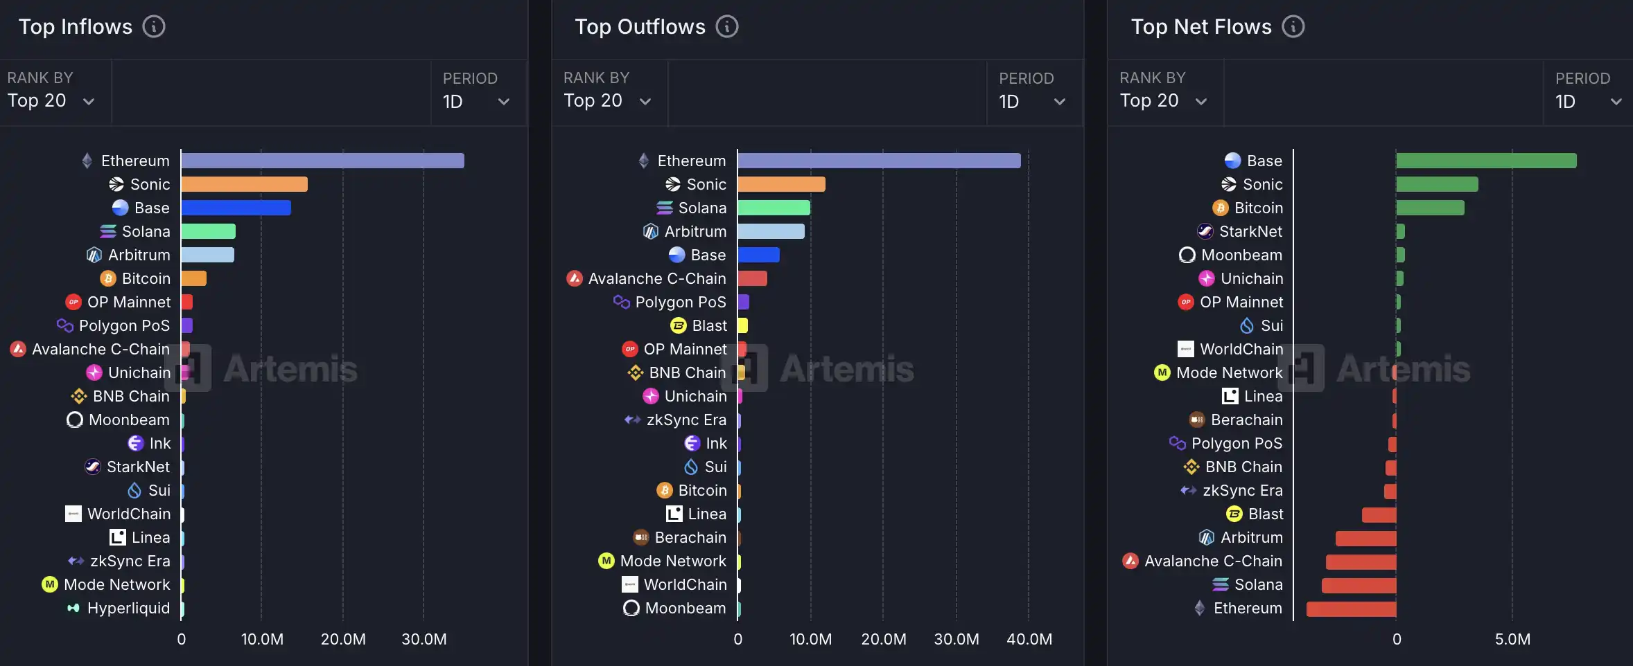Click Sonic icon in Top Inflows chart
This screenshot has width=1633, height=666.
pos(116,184)
